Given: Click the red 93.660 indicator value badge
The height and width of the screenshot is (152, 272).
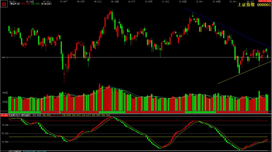Looking at the screenshot, I should [x=4, y=115].
